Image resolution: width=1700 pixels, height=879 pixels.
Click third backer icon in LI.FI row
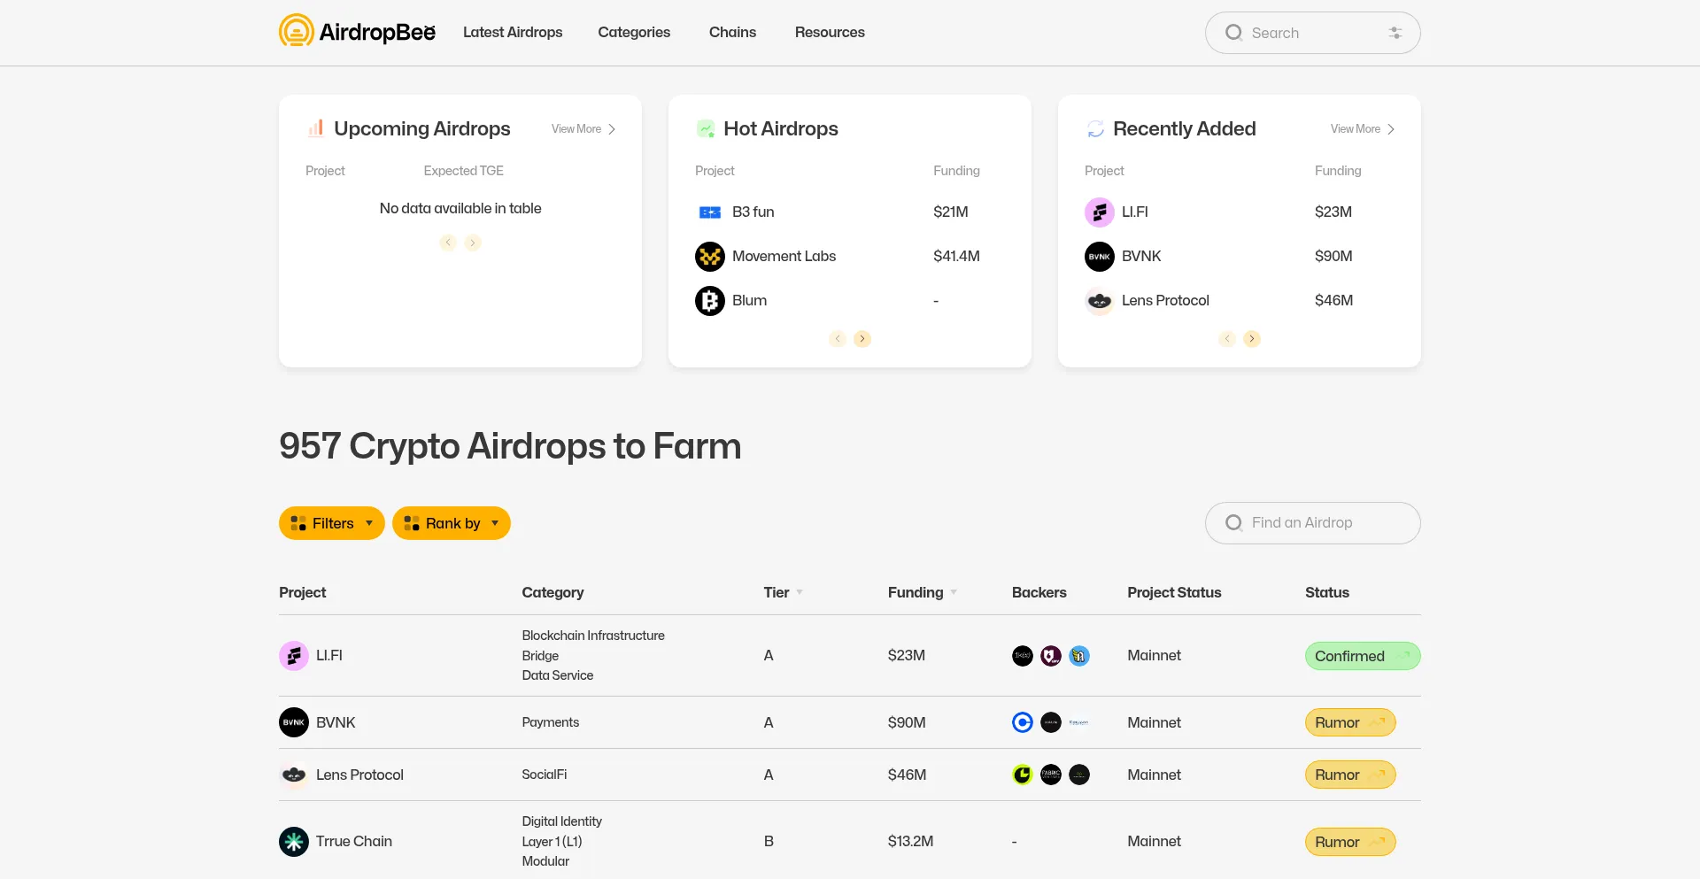click(1079, 656)
